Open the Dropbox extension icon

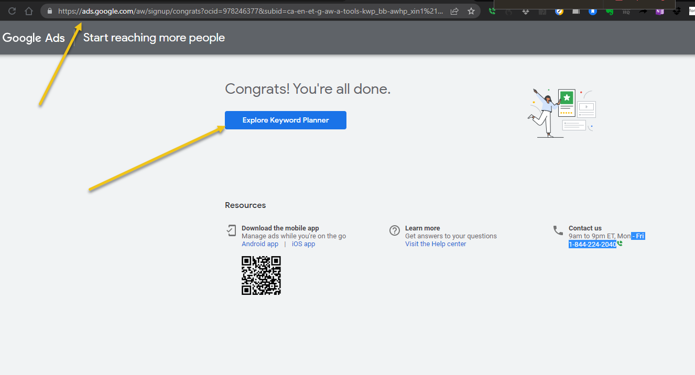coord(526,11)
